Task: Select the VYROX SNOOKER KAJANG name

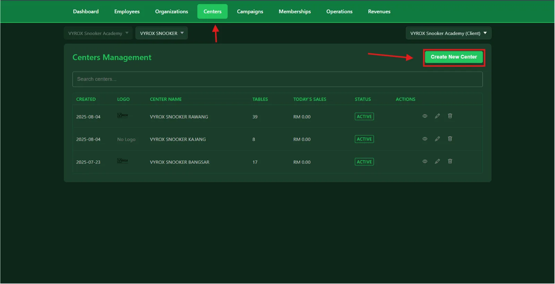Action: (x=178, y=139)
